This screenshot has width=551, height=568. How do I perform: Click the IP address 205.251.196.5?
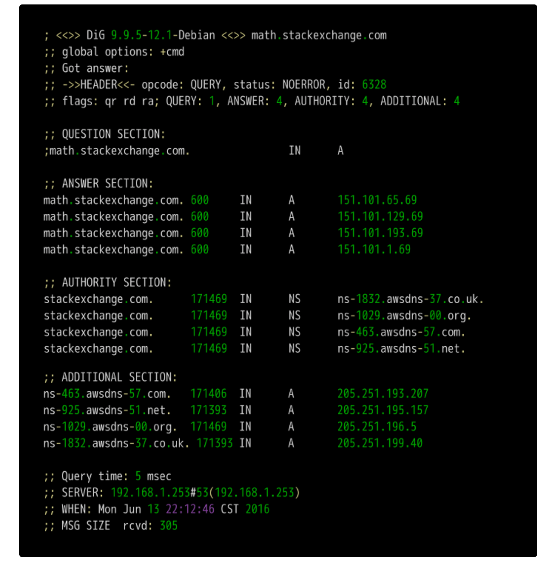click(x=377, y=427)
